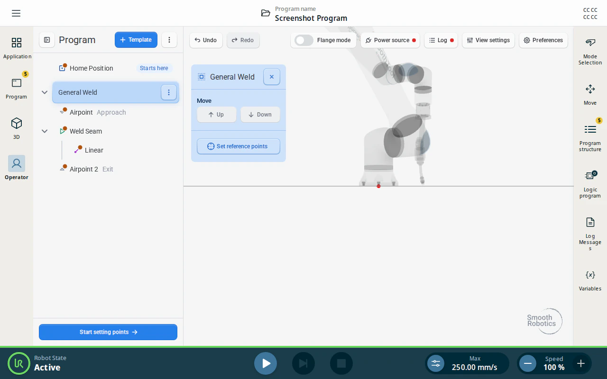Move General Weld Down
Image resolution: width=607 pixels, height=379 pixels.
tap(260, 115)
